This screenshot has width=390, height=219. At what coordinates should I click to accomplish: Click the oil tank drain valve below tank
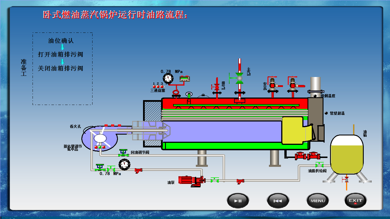(x=347, y=180)
